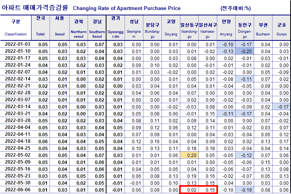This screenshot has width=291, height=194.
Task: Select the Seongnam column header
Action: (x=134, y=27)
